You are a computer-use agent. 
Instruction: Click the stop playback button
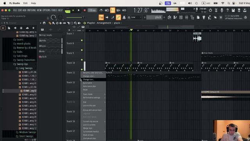click(x=79, y=10)
